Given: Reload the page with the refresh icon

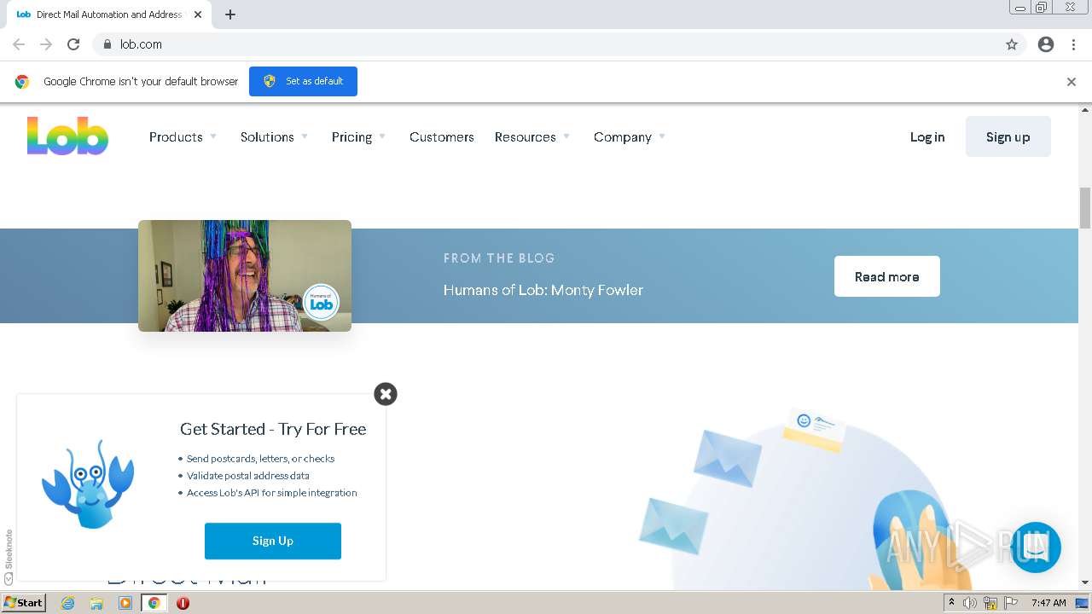Looking at the screenshot, I should 73,44.
